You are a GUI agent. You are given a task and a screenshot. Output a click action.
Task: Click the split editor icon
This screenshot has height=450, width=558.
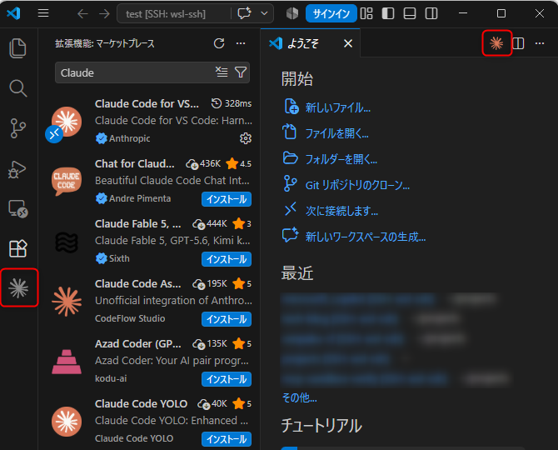pyautogui.click(x=518, y=43)
